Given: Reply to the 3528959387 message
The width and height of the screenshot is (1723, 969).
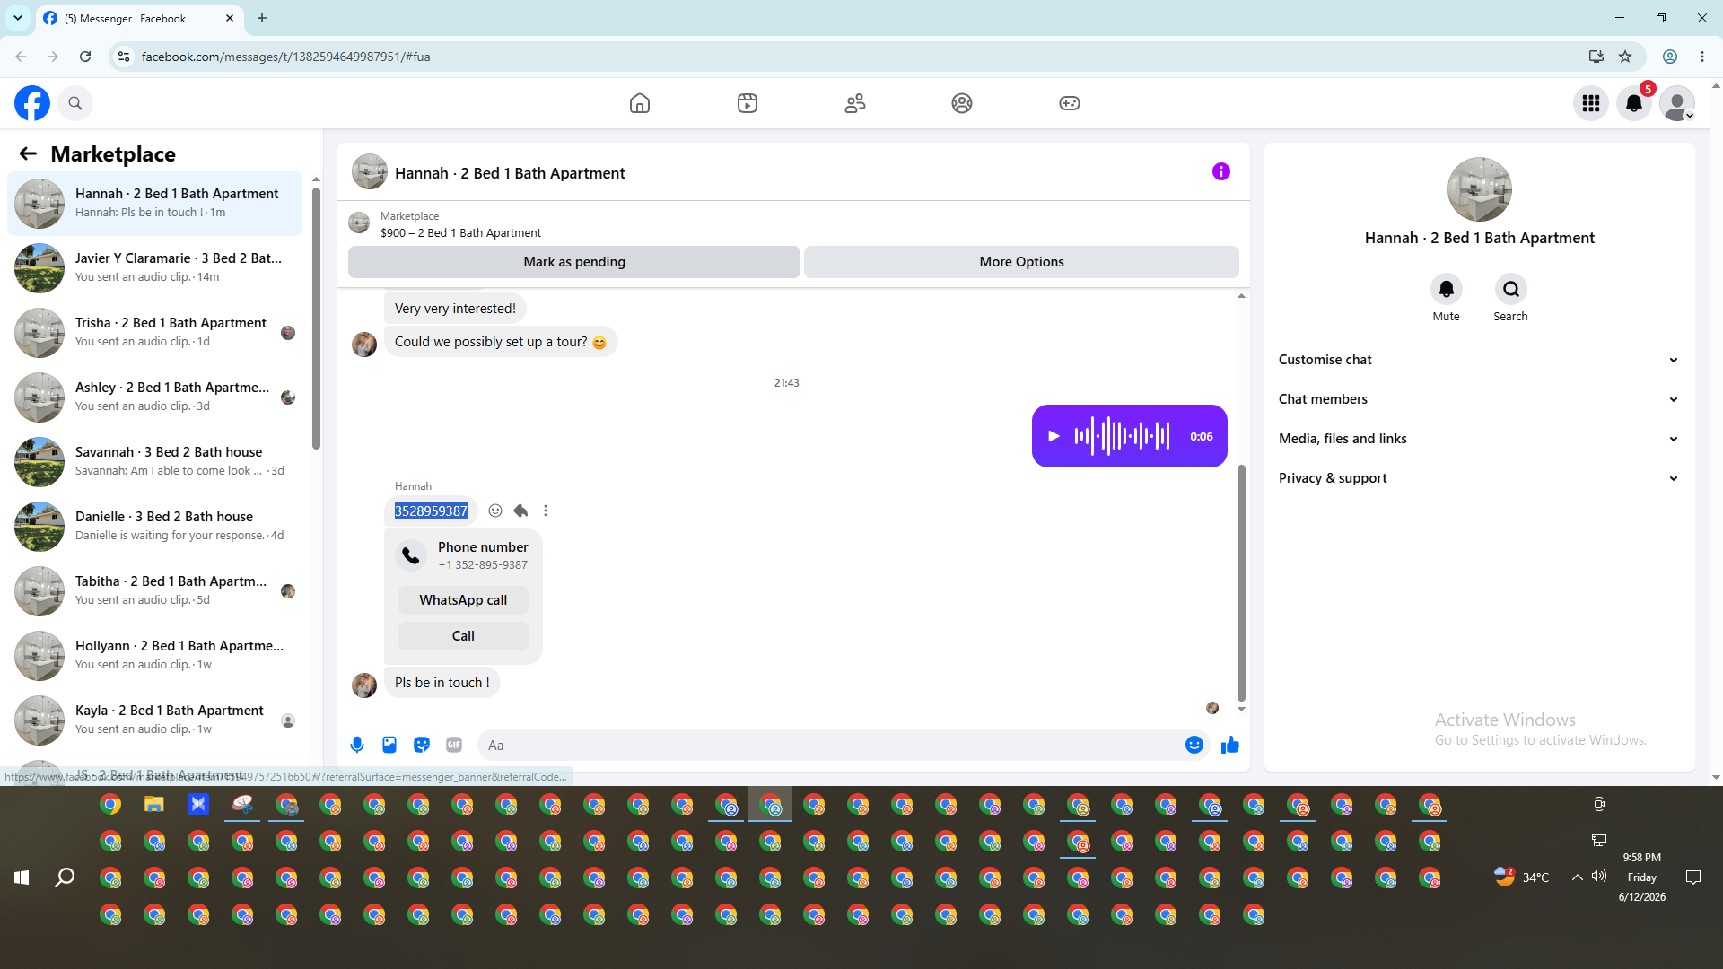Looking at the screenshot, I should (x=520, y=511).
